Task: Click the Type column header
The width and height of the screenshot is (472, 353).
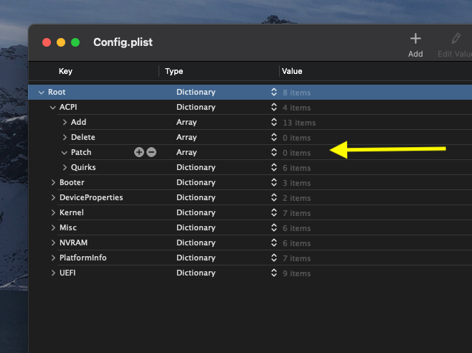Action: (x=174, y=71)
